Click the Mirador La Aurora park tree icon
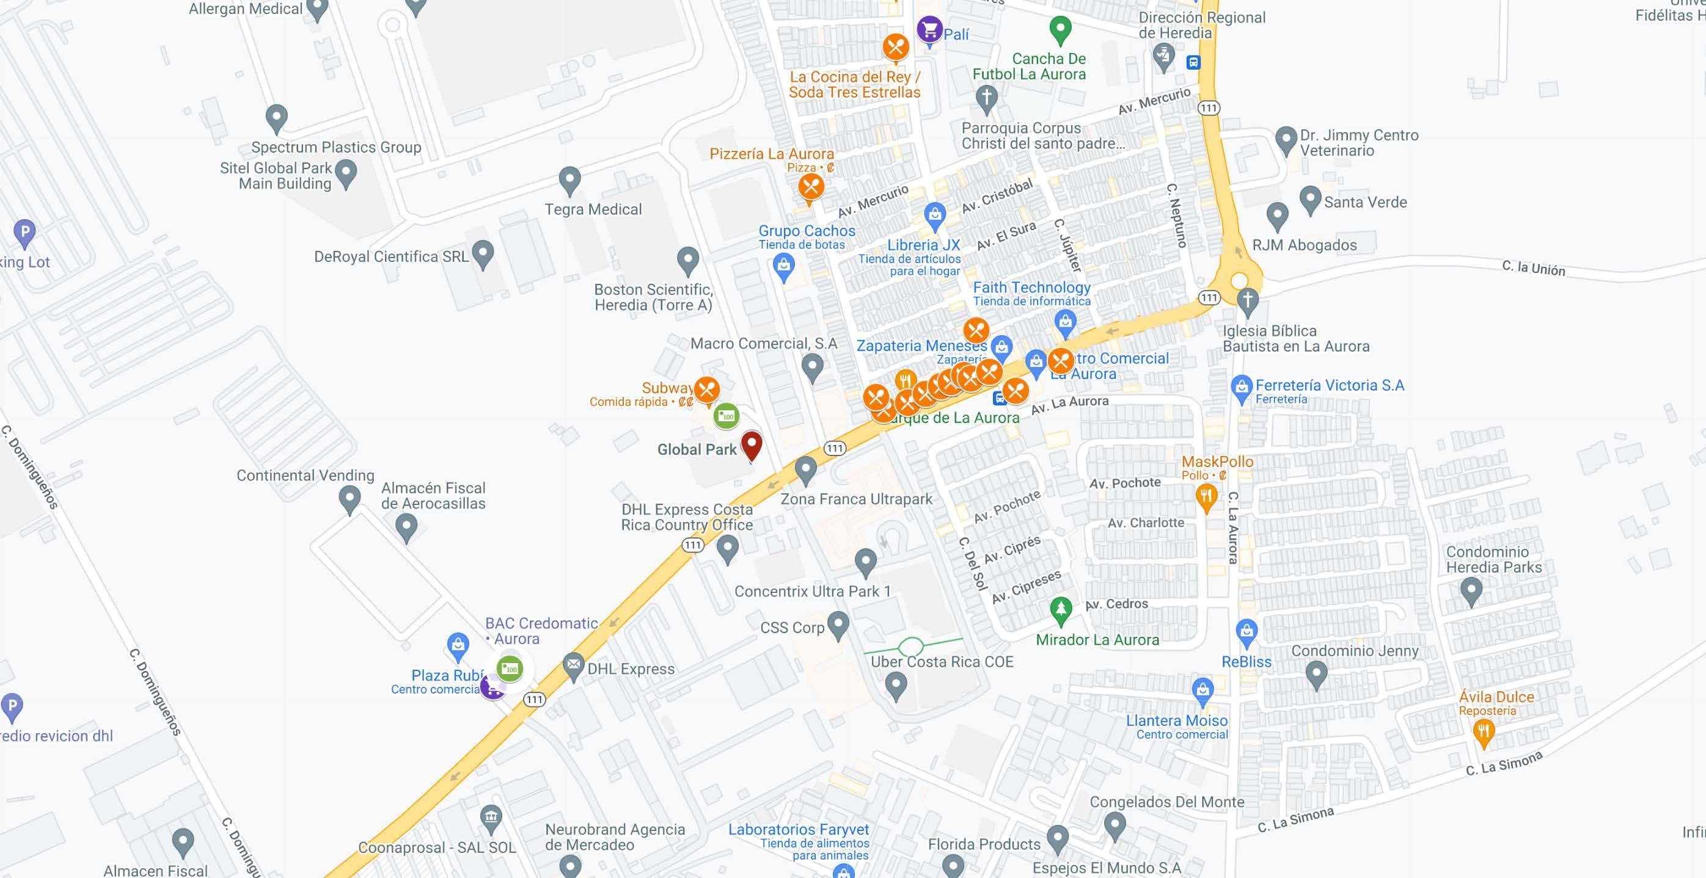 1060,611
